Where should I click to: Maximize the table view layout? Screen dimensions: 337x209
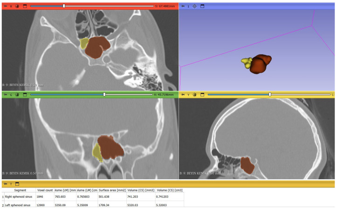(17, 184)
